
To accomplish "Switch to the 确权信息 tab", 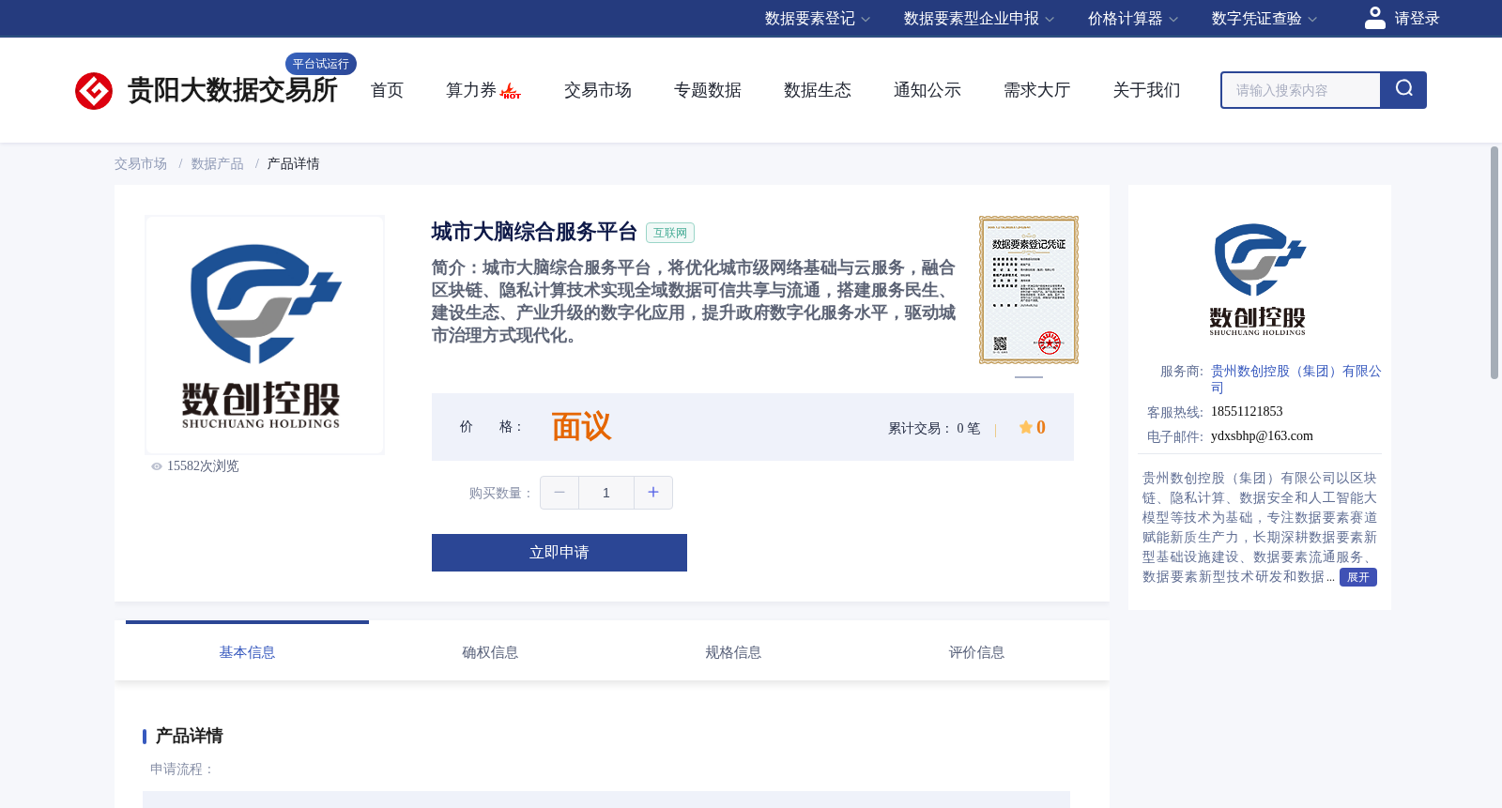I will (x=490, y=651).
